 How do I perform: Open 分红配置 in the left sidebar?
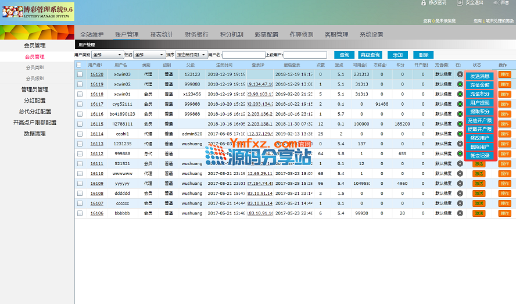[x=34, y=101]
